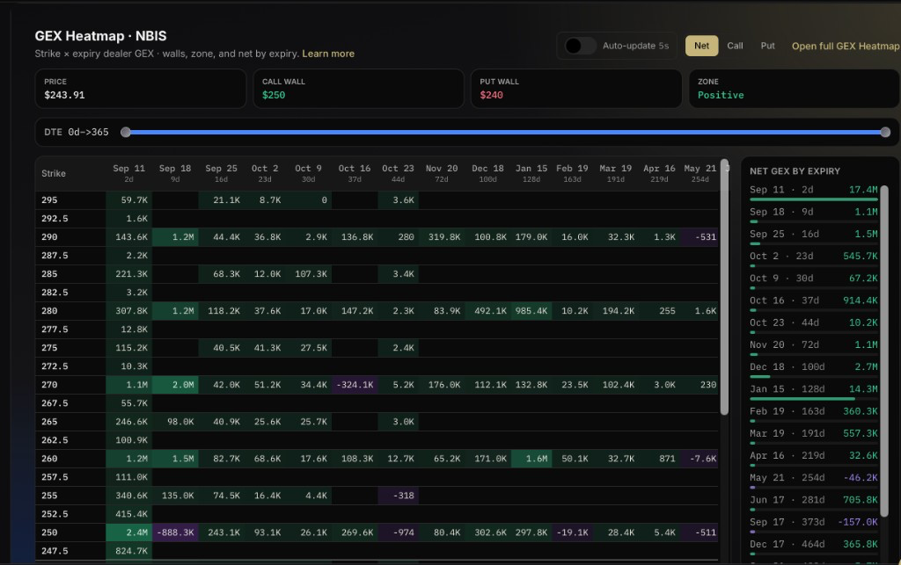
Task: Click the -318 cell in strike 255 row
Action: [399, 496]
